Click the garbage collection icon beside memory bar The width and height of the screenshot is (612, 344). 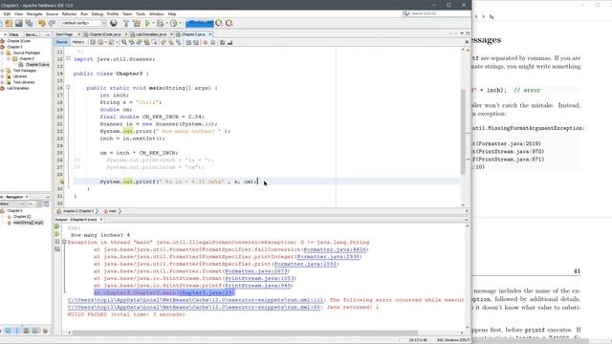[x=219, y=23]
